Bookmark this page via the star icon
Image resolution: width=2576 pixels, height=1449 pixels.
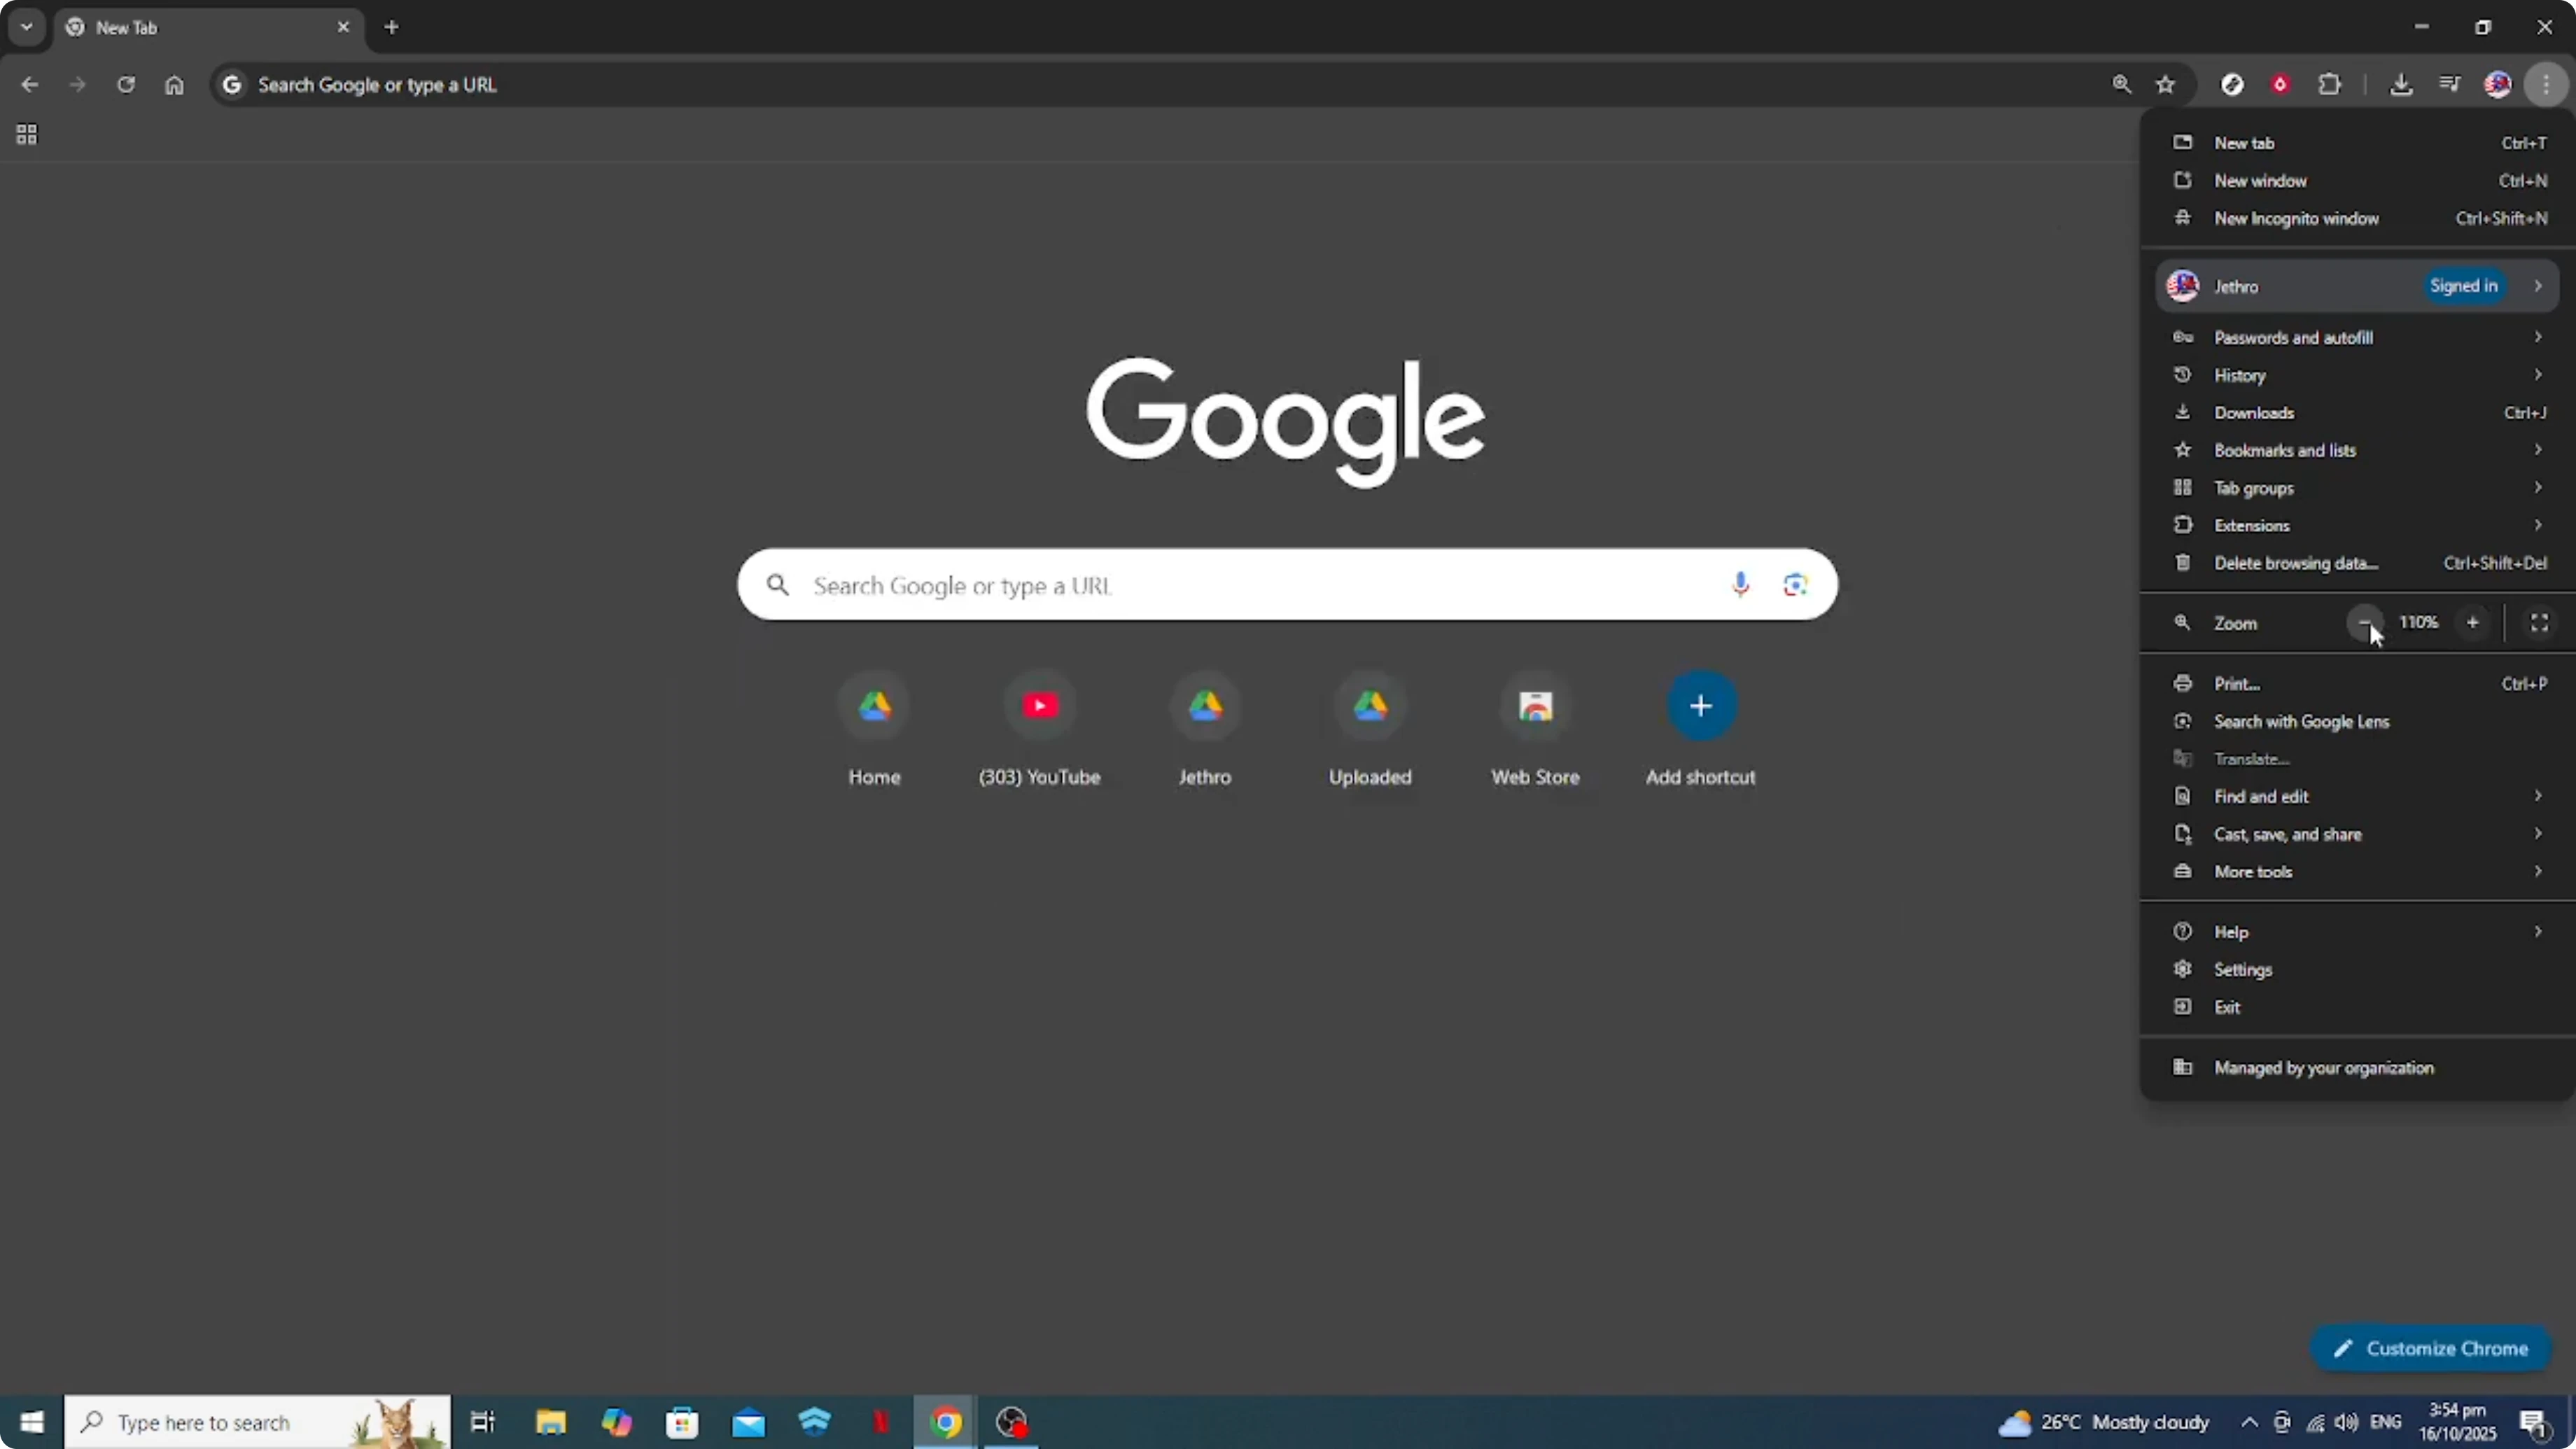coord(2166,84)
